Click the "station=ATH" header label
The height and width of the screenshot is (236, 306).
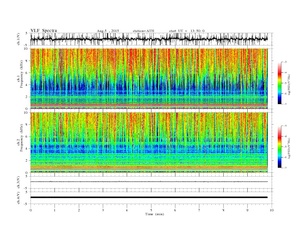coord(143,31)
